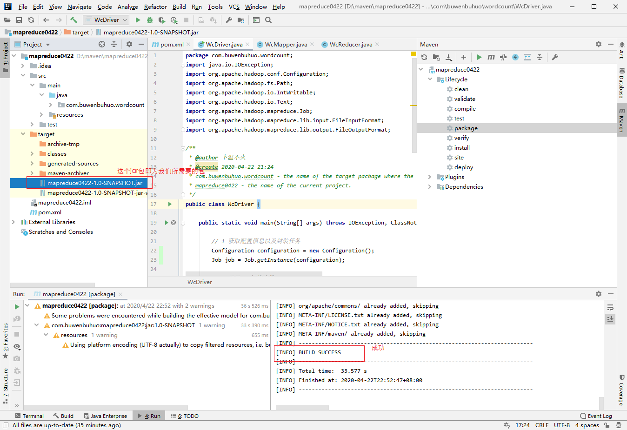
Task: Open Database side tool window
Action: coord(621,83)
